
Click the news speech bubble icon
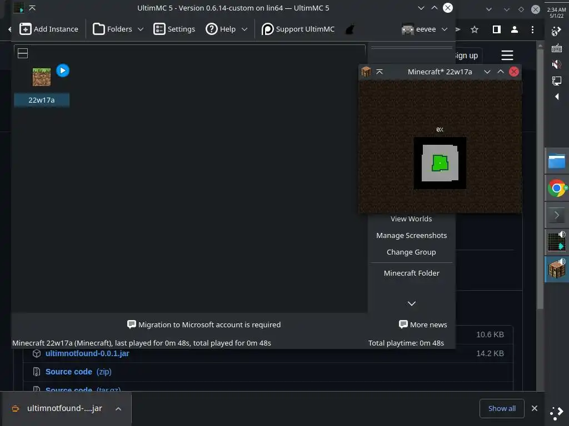pos(131,324)
